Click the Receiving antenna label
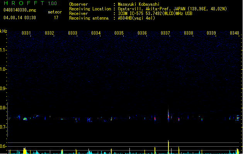 click(89, 18)
